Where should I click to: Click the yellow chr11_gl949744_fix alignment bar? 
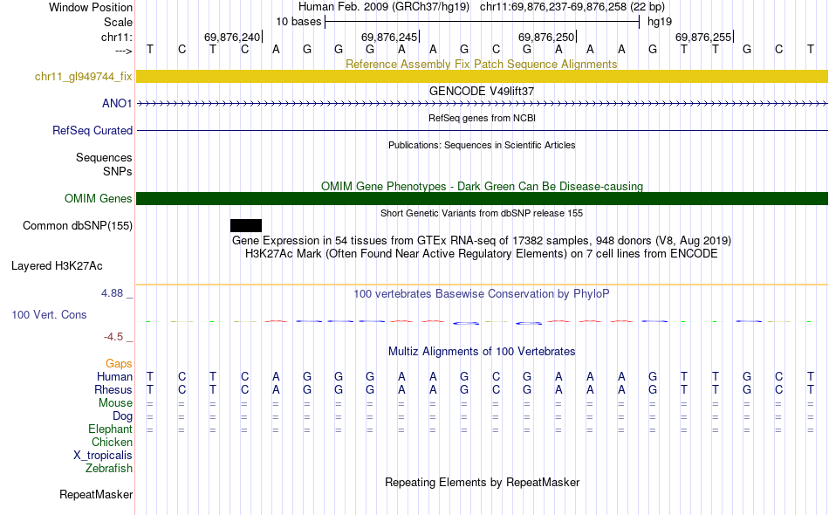pyautogui.click(x=482, y=76)
